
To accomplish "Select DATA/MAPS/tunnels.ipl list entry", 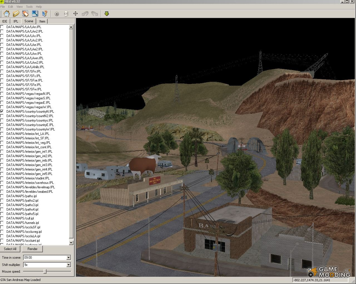I will (x=23, y=223).
